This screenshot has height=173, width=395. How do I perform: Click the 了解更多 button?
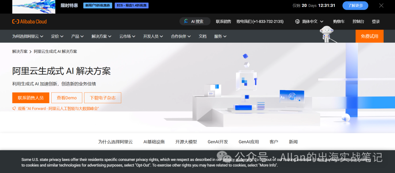pyautogui.click(x=355, y=5)
